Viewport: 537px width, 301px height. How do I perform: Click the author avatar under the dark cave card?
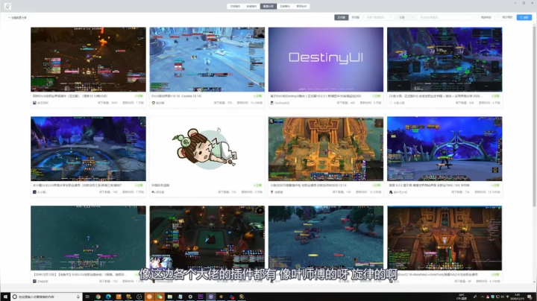(x=34, y=103)
